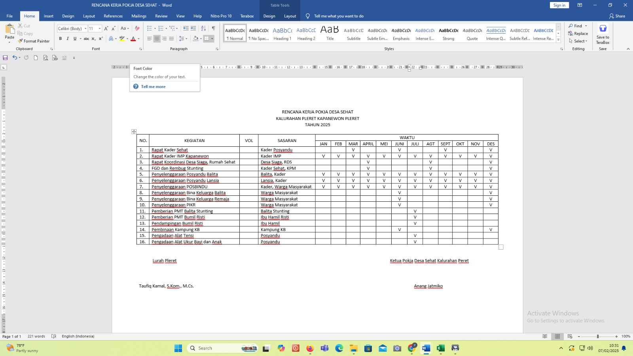The width and height of the screenshot is (633, 356).
Task: Open proofing errors status icon
Action: pyautogui.click(x=54, y=337)
